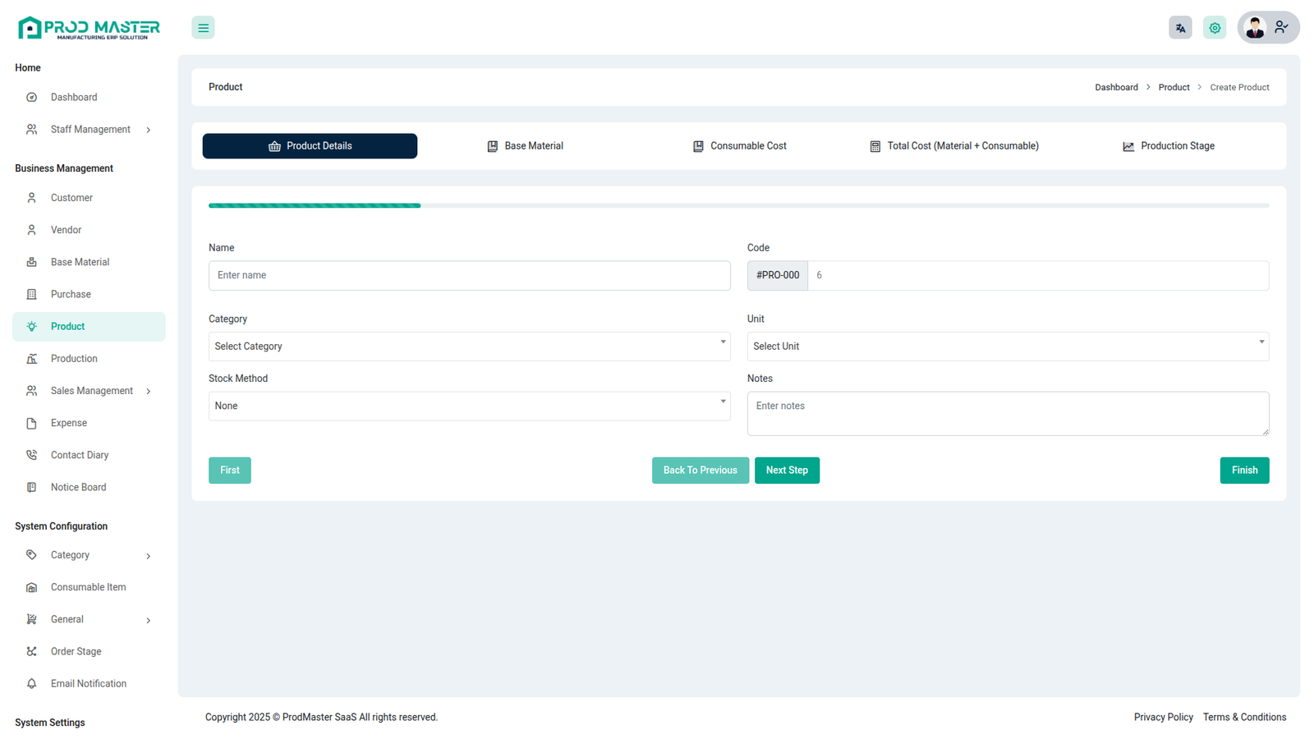The height and width of the screenshot is (739, 1314).
Task: Select the Order Stage sidebar icon
Action: [31, 651]
